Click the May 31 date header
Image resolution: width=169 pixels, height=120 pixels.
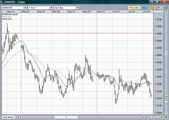point(105,12)
